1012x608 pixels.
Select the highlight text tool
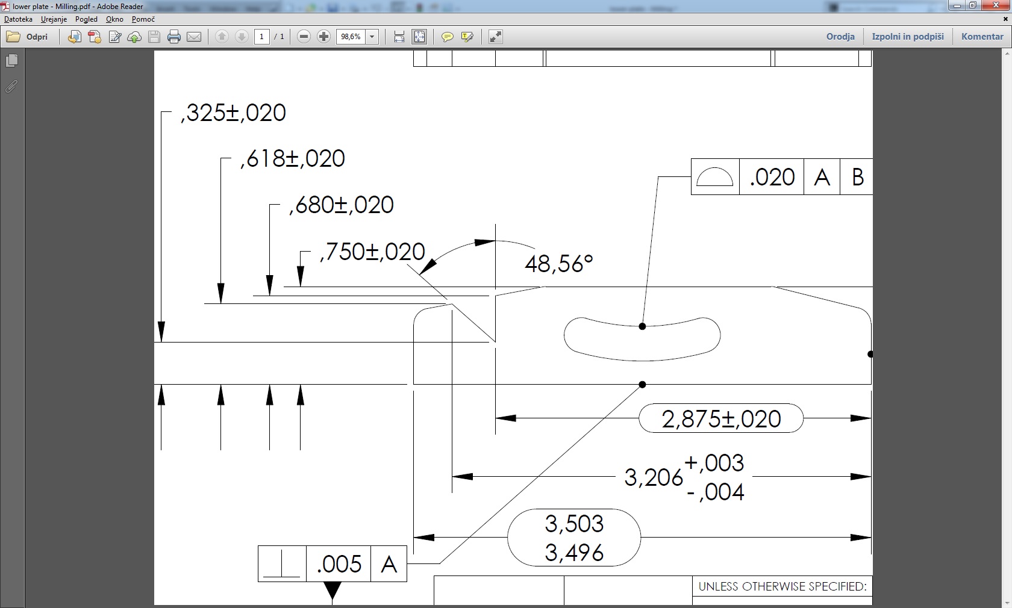coord(467,37)
